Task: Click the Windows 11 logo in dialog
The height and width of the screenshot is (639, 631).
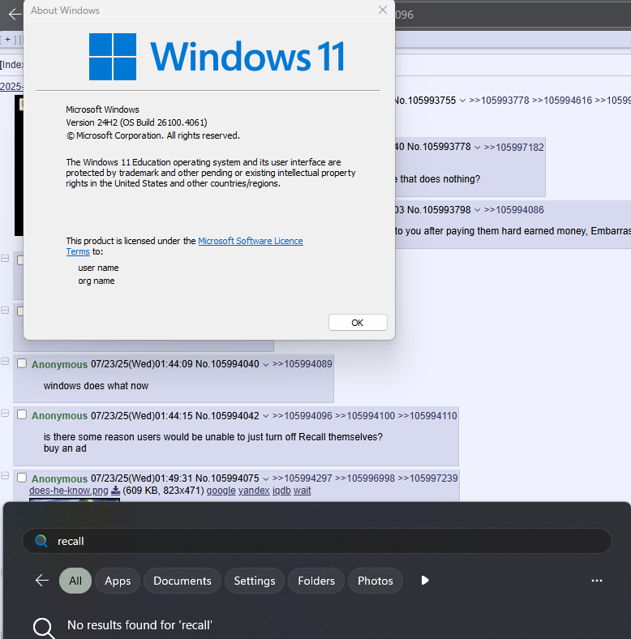Action: (x=217, y=57)
